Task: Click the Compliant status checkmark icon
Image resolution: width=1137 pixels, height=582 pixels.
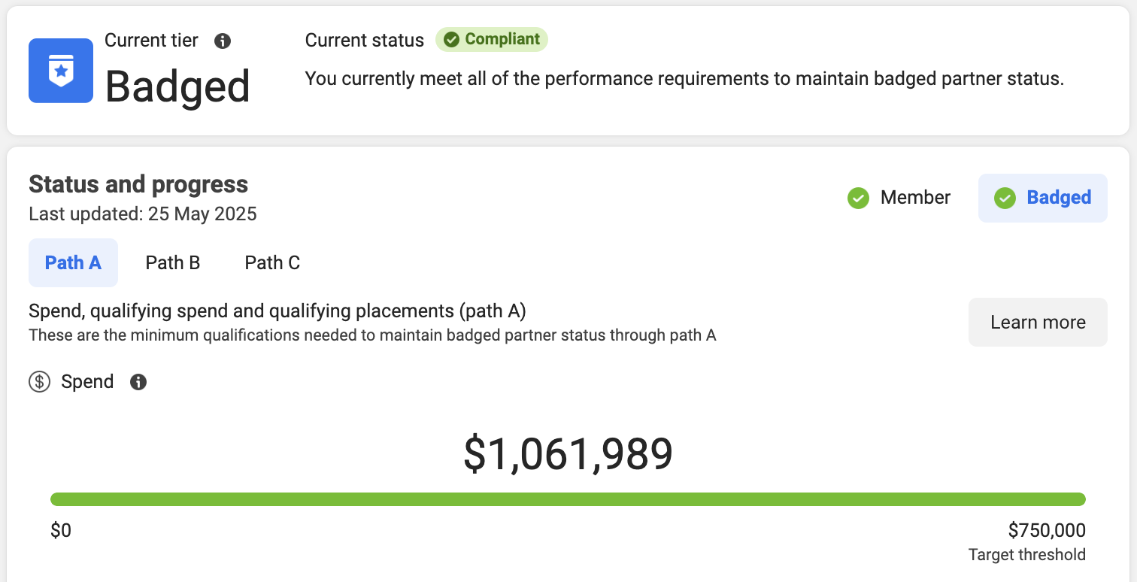Action: tap(451, 40)
